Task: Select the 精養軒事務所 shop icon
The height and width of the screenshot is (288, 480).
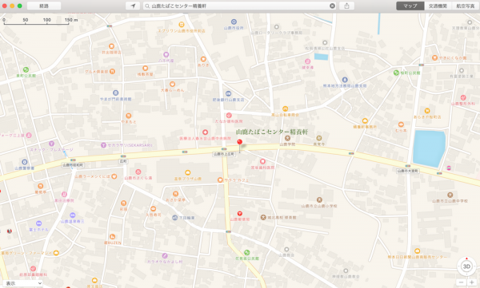Action: click(365, 121)
